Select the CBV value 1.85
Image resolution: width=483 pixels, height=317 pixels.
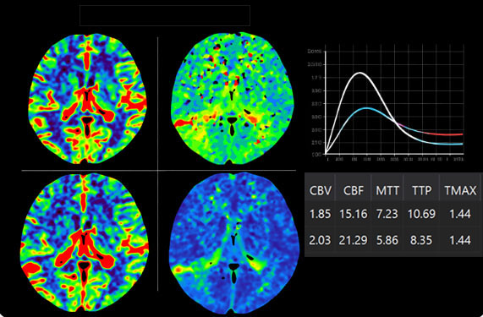pos(321,214)
